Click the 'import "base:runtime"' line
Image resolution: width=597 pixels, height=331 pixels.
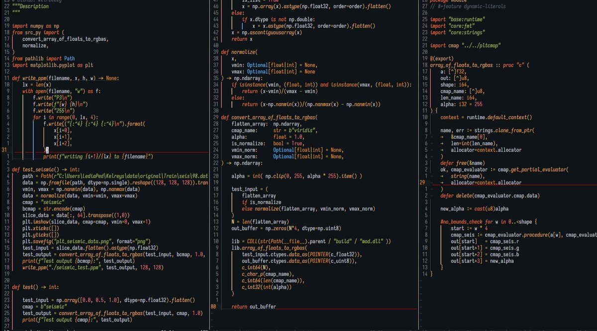[458, 19]
